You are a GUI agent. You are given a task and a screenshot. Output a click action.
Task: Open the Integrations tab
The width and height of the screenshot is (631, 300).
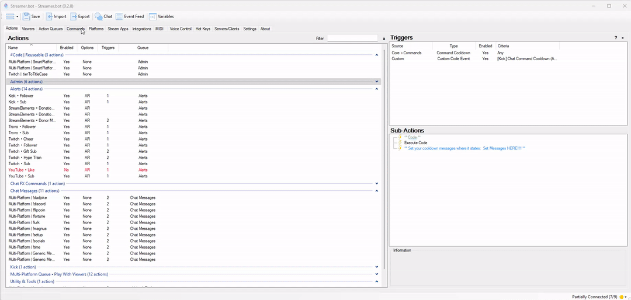point(141,29)
